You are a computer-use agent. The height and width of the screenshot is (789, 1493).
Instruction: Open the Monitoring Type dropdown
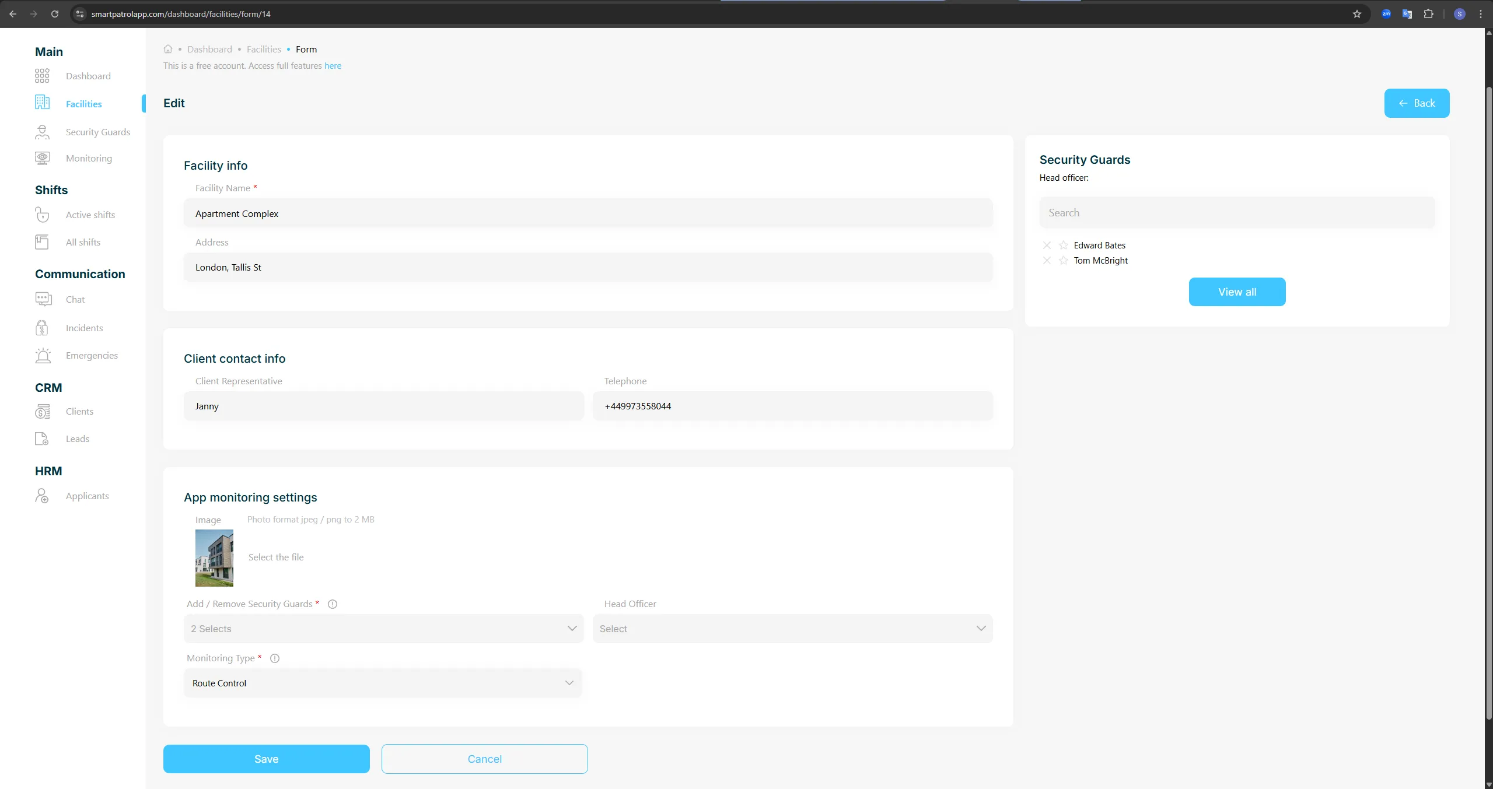point(383,683)
